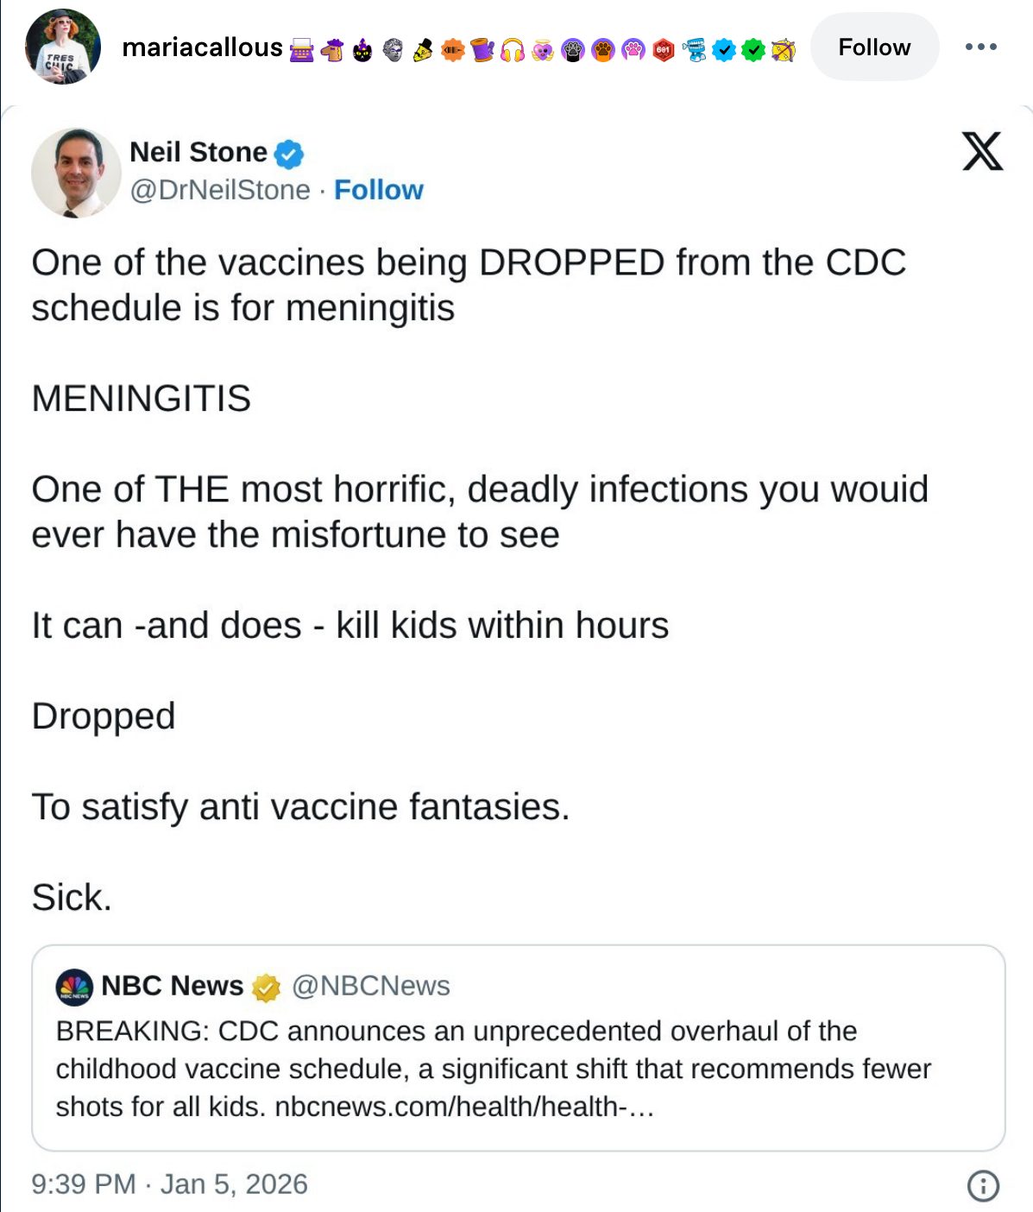Click the tweet info circle icon
The image size is (1033, 1212).
pos(983,1185)
